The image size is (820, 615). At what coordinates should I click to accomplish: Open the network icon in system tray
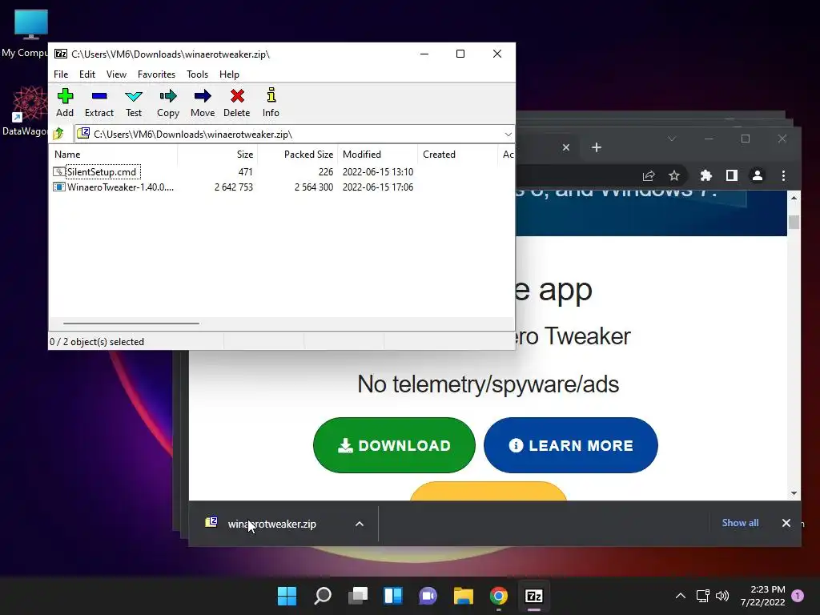click(703, 596)
